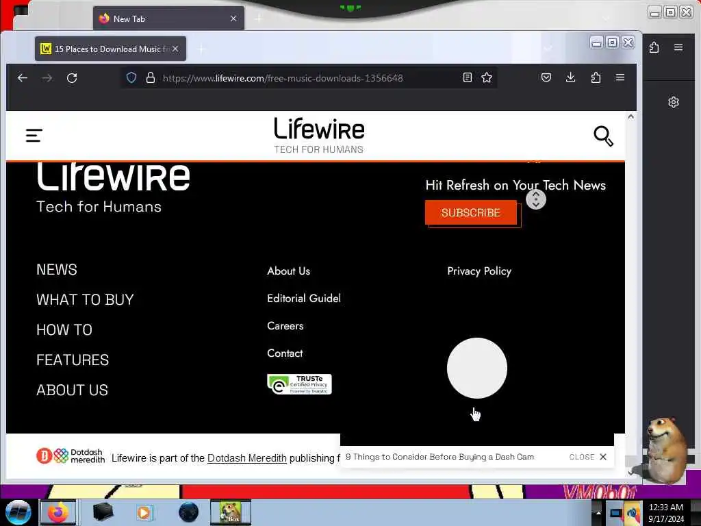Click the page scrollbar up arrow
Viewport: 701px width, 526px height.
coord(630,116)
